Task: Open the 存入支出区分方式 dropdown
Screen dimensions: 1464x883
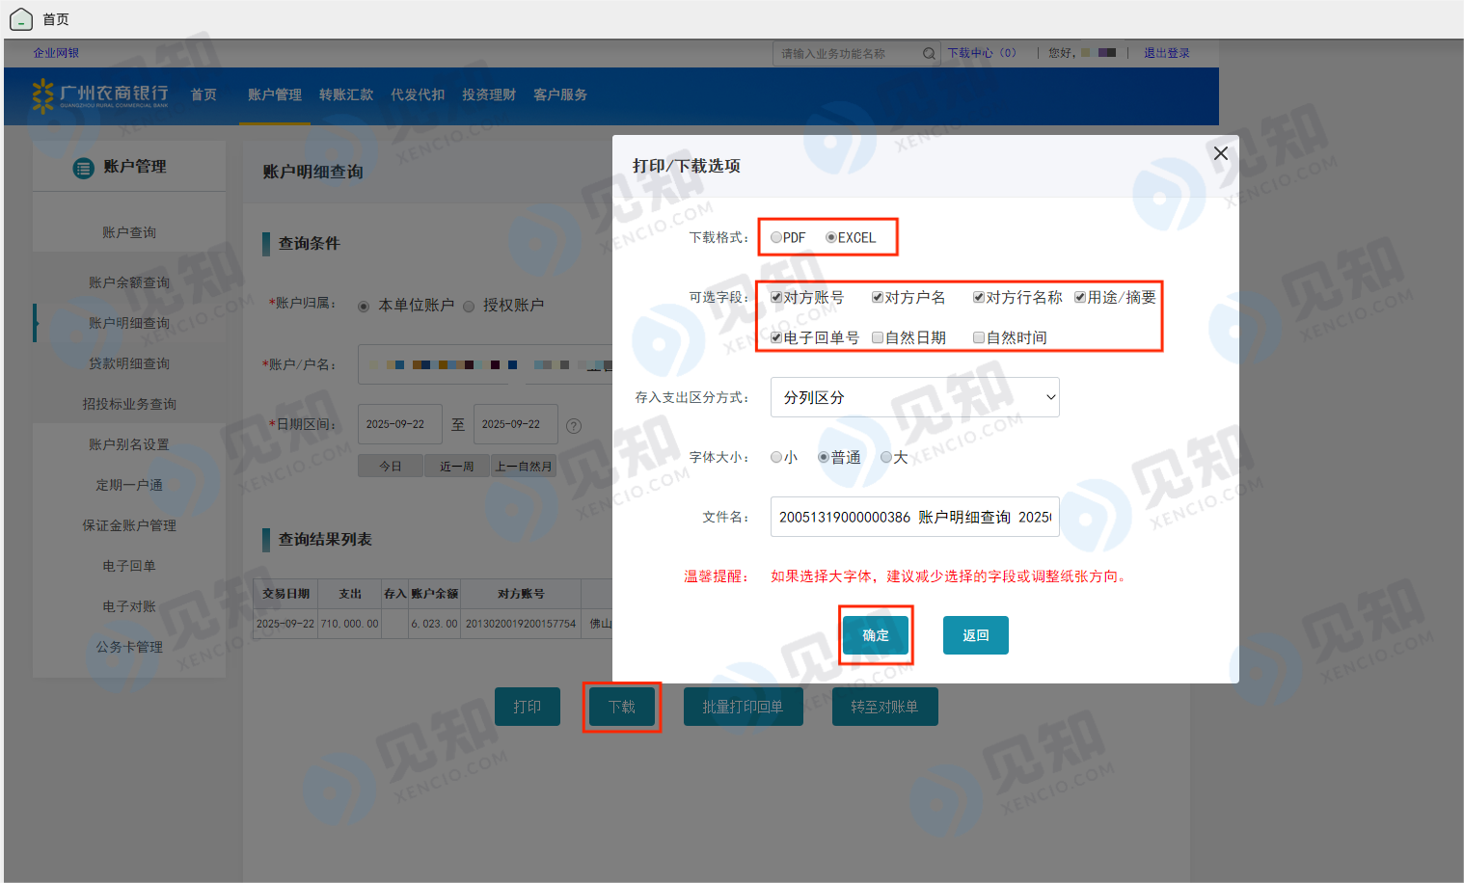Action: pos(914,397)
